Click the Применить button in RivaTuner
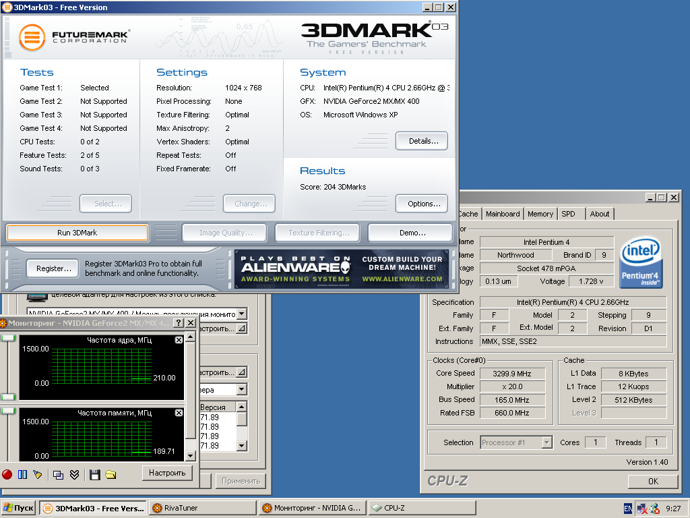Viewport: 690px width, 518px height. click(x=241, y=481)
